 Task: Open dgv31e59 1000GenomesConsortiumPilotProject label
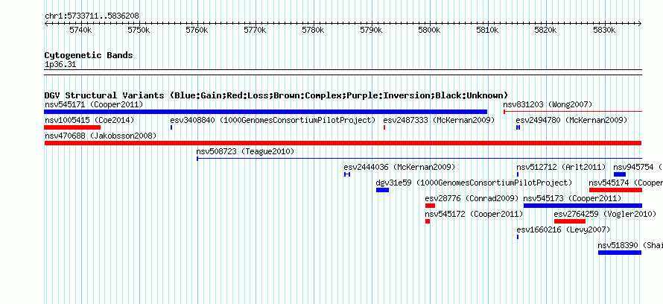[x=474, y=183]
